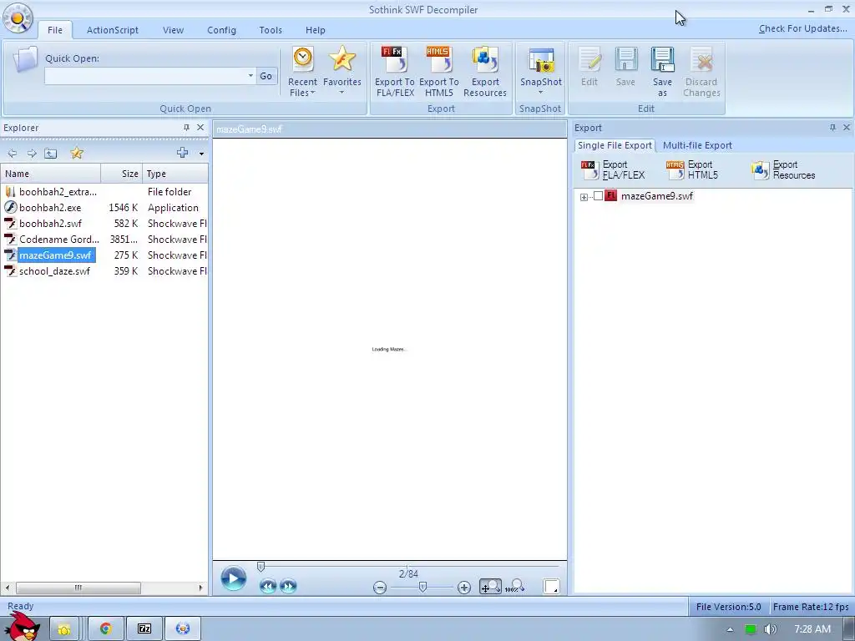Open the Tools ribbon tab
The width and height of the screenshot is (855, 641).
271,30
